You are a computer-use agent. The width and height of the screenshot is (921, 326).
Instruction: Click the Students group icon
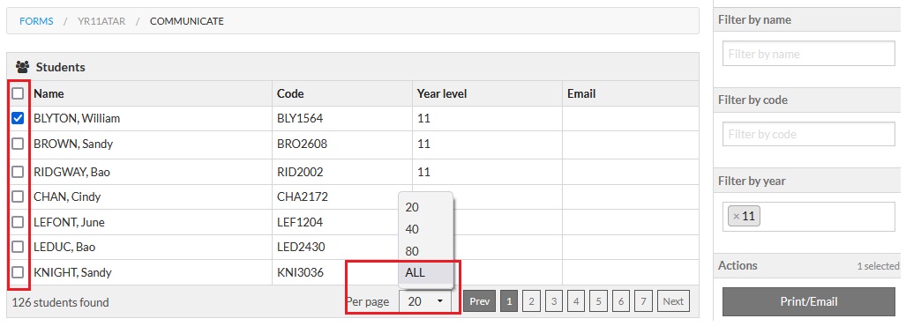click(22, 67)
